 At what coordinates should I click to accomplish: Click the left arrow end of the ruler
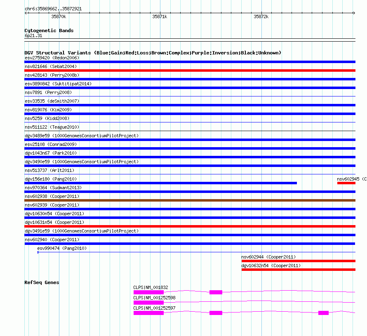[26, 13]
